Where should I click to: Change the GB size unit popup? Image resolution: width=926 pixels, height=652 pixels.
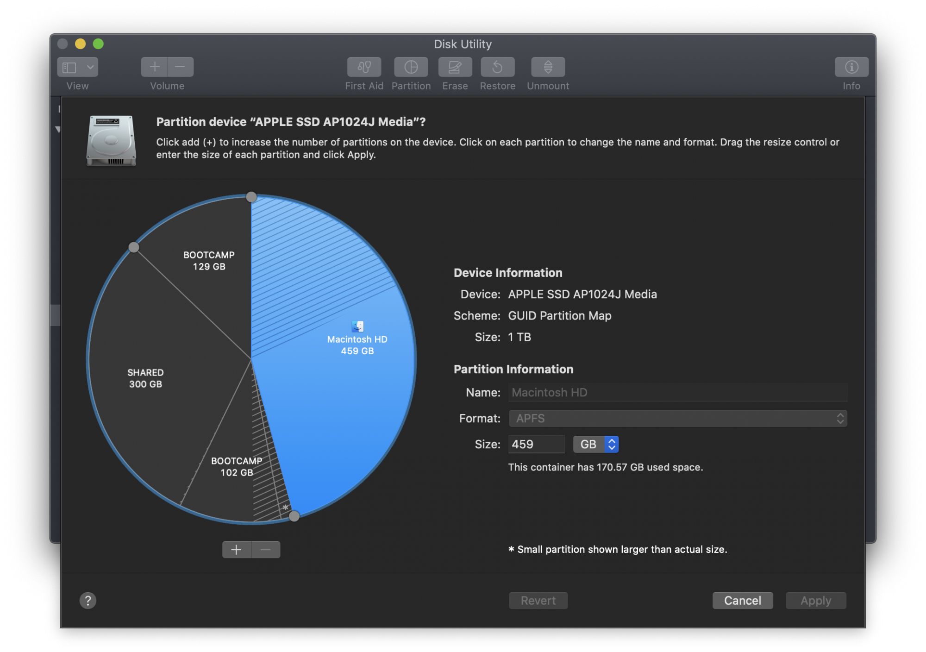tap(596, 445)
